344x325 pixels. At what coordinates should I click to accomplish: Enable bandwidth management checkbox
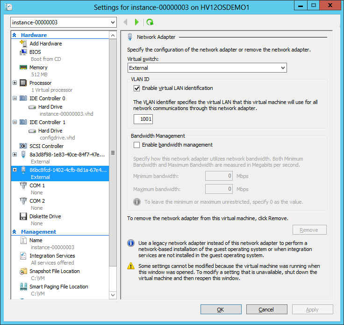click(x=137, y=145)
